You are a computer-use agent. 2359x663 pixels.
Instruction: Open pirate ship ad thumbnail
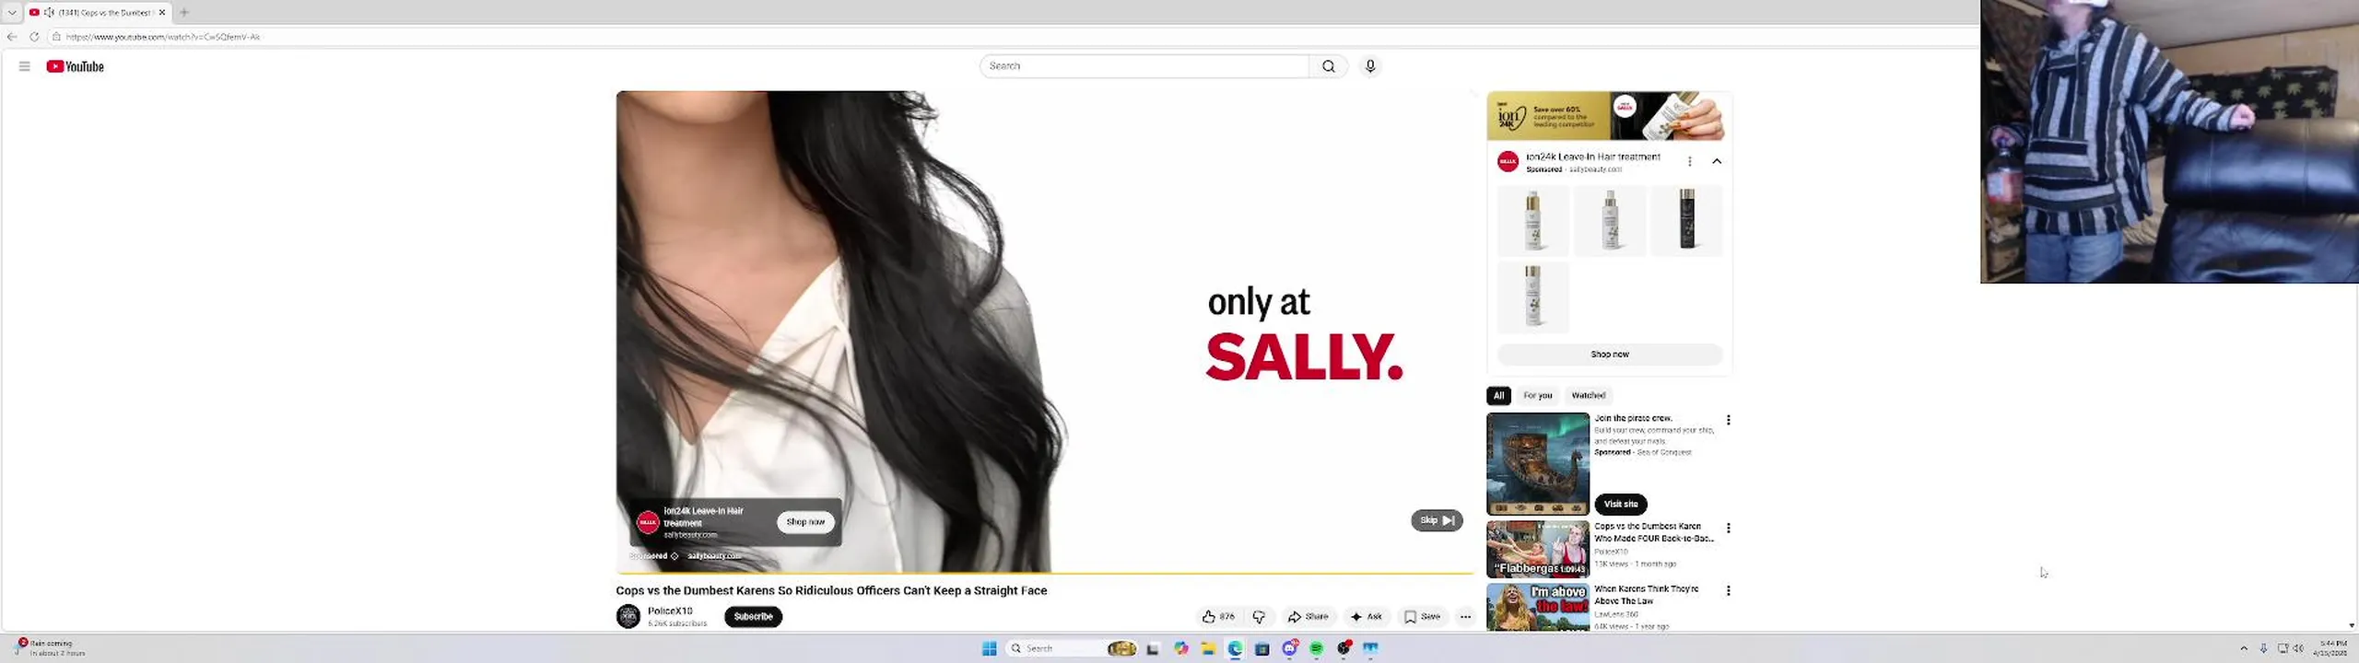(1538, 464)
